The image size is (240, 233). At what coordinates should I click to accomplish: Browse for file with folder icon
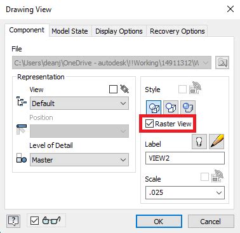coord(222,62)
